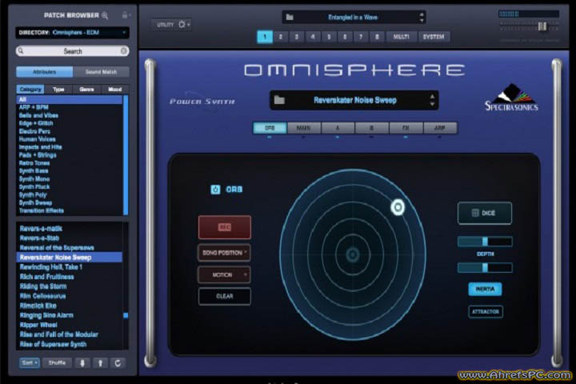Image resolution: width=576 pixels, height=384 pixels.
Task: Open the Song Position dropdown
Action: point(225,253)
